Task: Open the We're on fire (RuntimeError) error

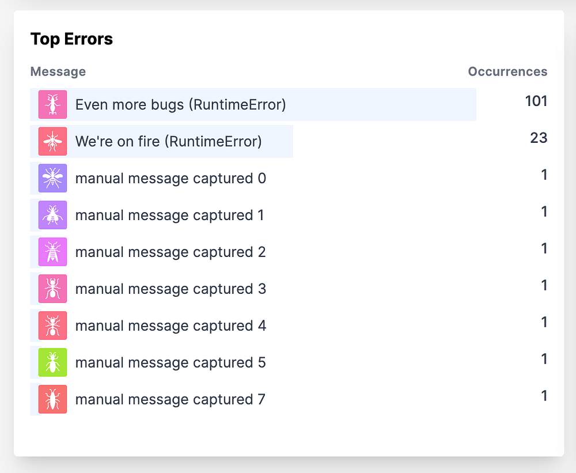Action: point(168,142)
